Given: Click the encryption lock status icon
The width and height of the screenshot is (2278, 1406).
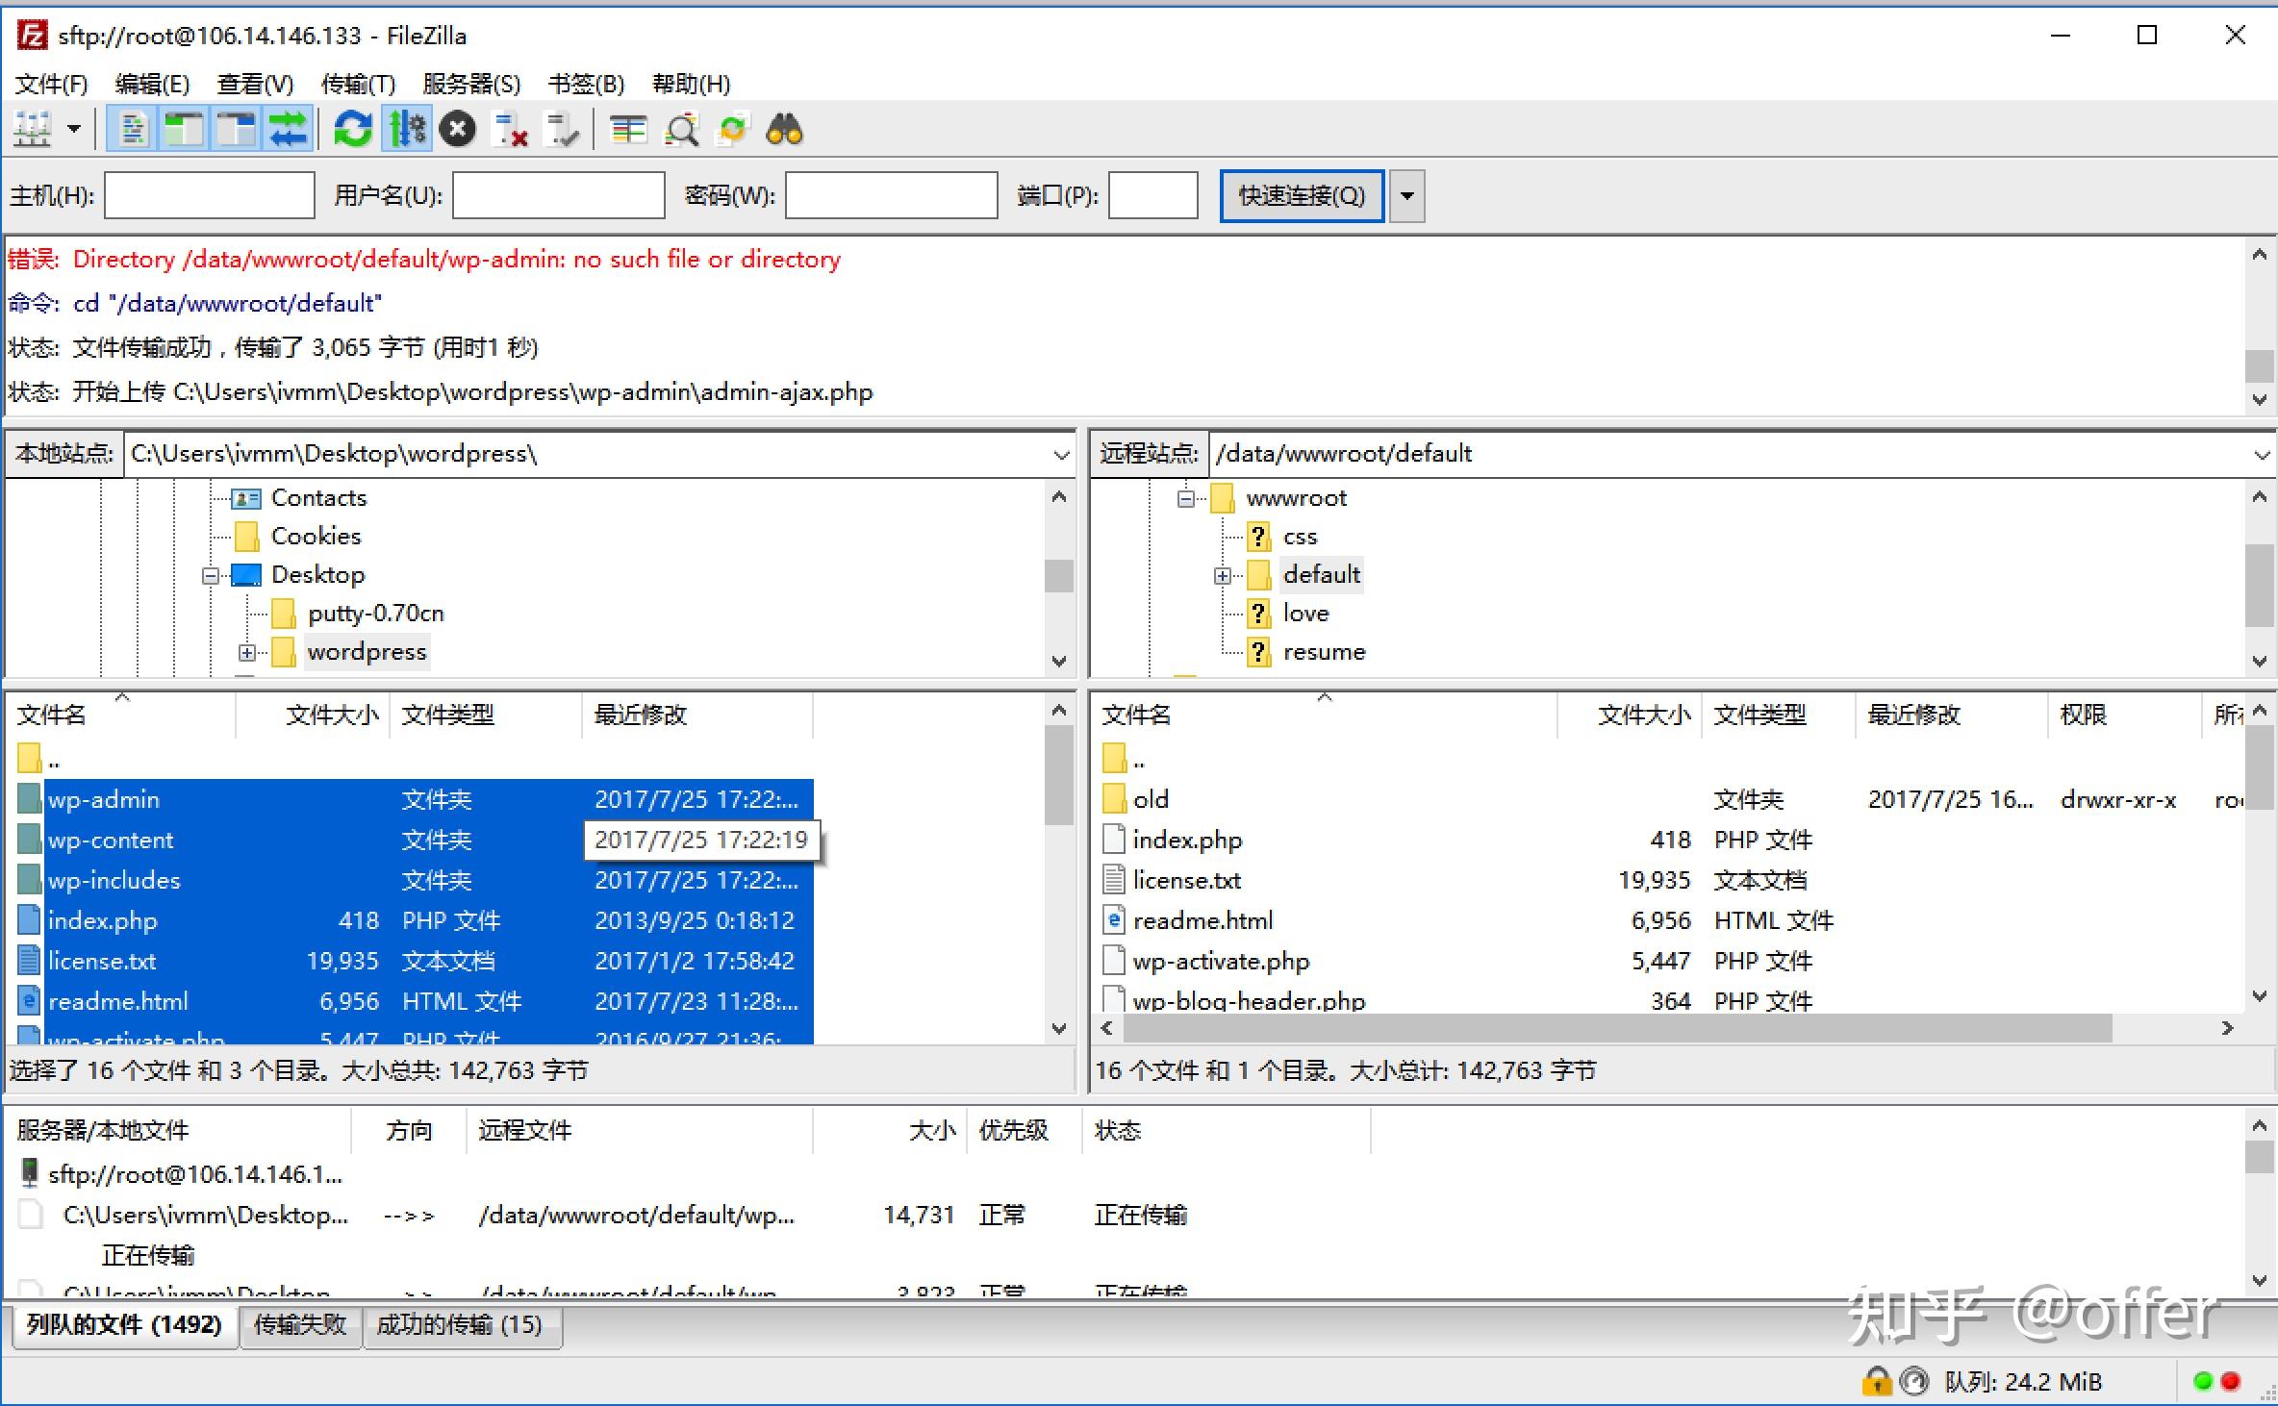Looking at the screenshot, I should pyautogui.click(x=1876, y=1382).
